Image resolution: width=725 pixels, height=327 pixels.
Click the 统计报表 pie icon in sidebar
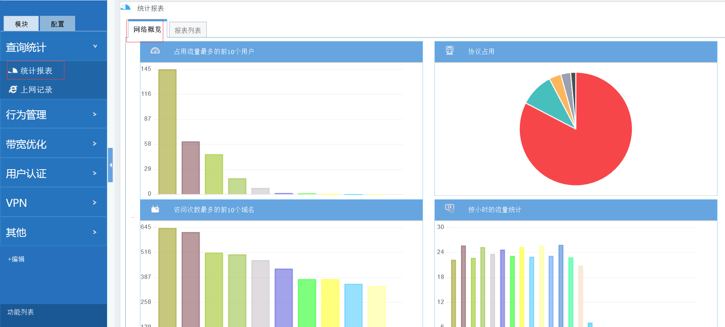(13, 71)
